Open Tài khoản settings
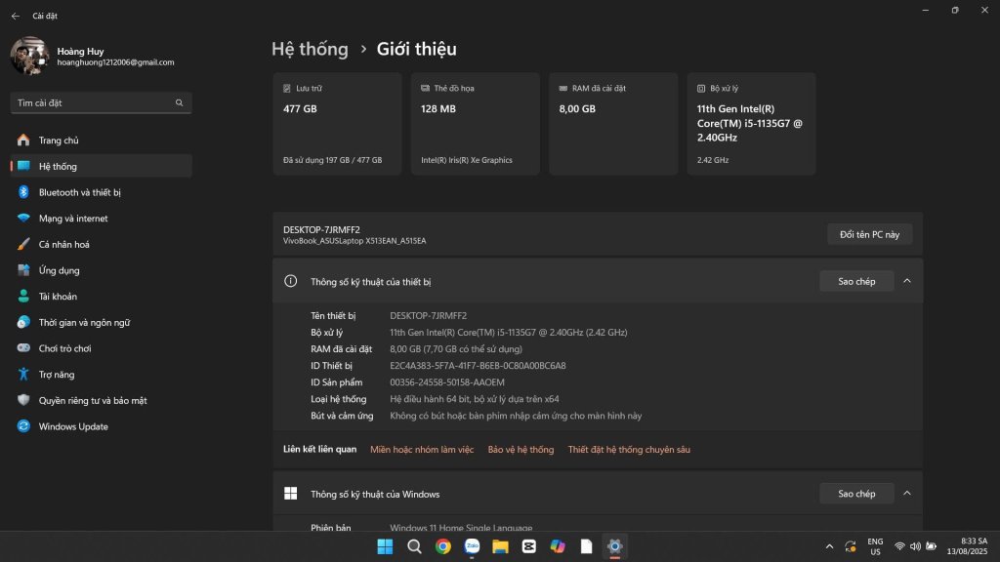Screen dimensions: 1000x562 (101, 297)
